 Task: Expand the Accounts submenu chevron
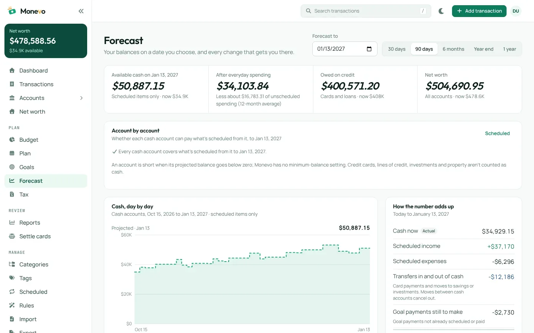coord(81,98)
